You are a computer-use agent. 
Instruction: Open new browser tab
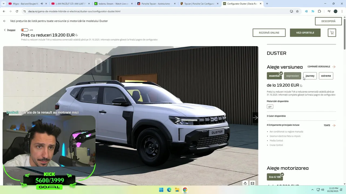(267, 4)
